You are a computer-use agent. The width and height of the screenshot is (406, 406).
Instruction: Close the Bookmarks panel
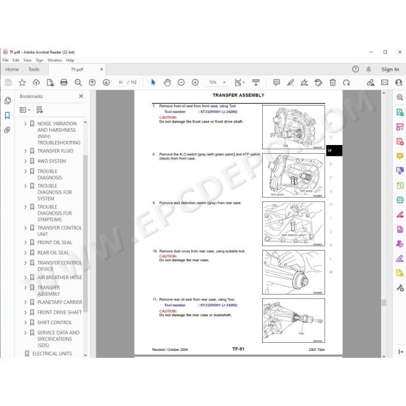pos(81,96)
